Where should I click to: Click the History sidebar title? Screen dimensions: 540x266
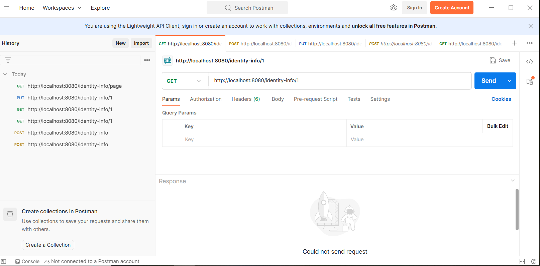click(x=10, y=43)
